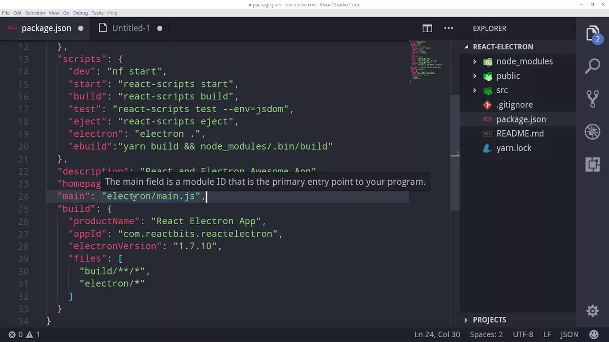Open the Search view in activity bar

coord(592,66)
